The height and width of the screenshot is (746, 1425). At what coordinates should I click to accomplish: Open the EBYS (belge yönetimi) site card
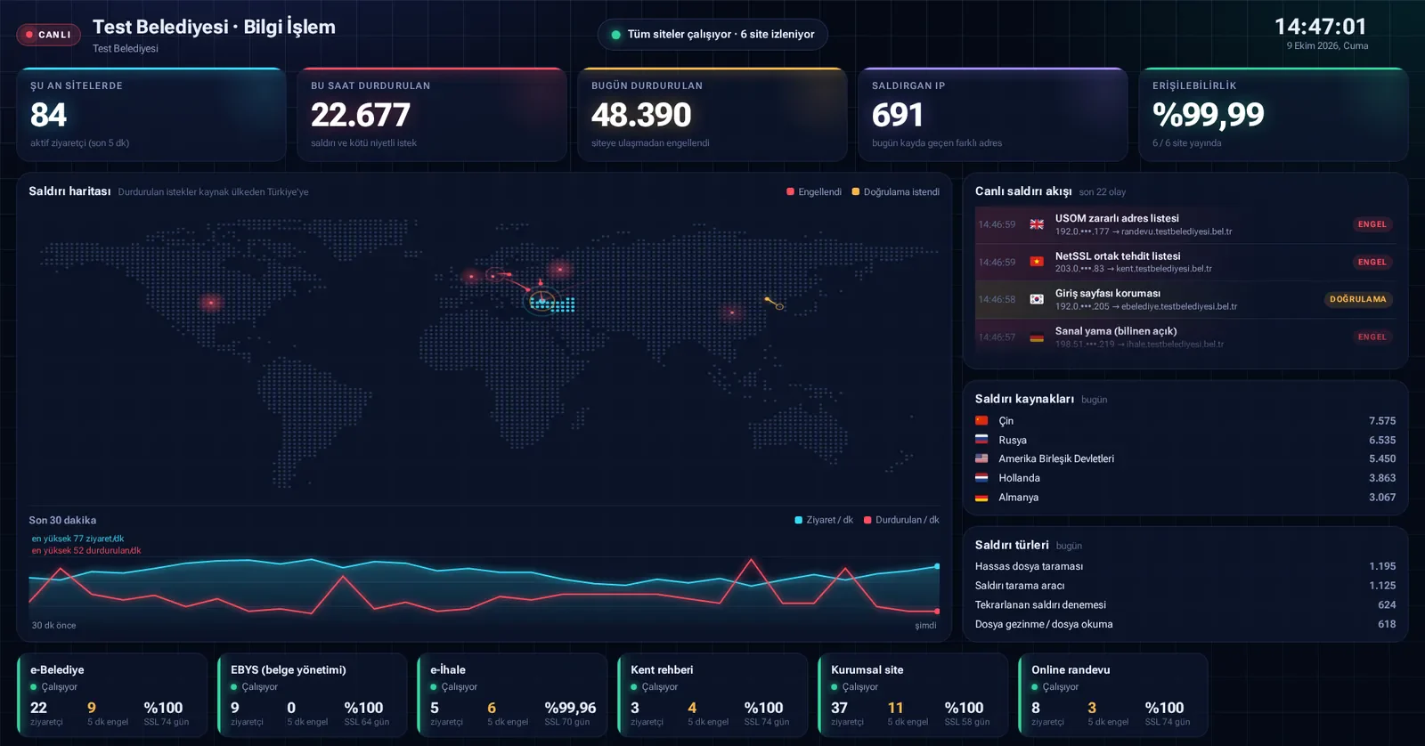312,695
